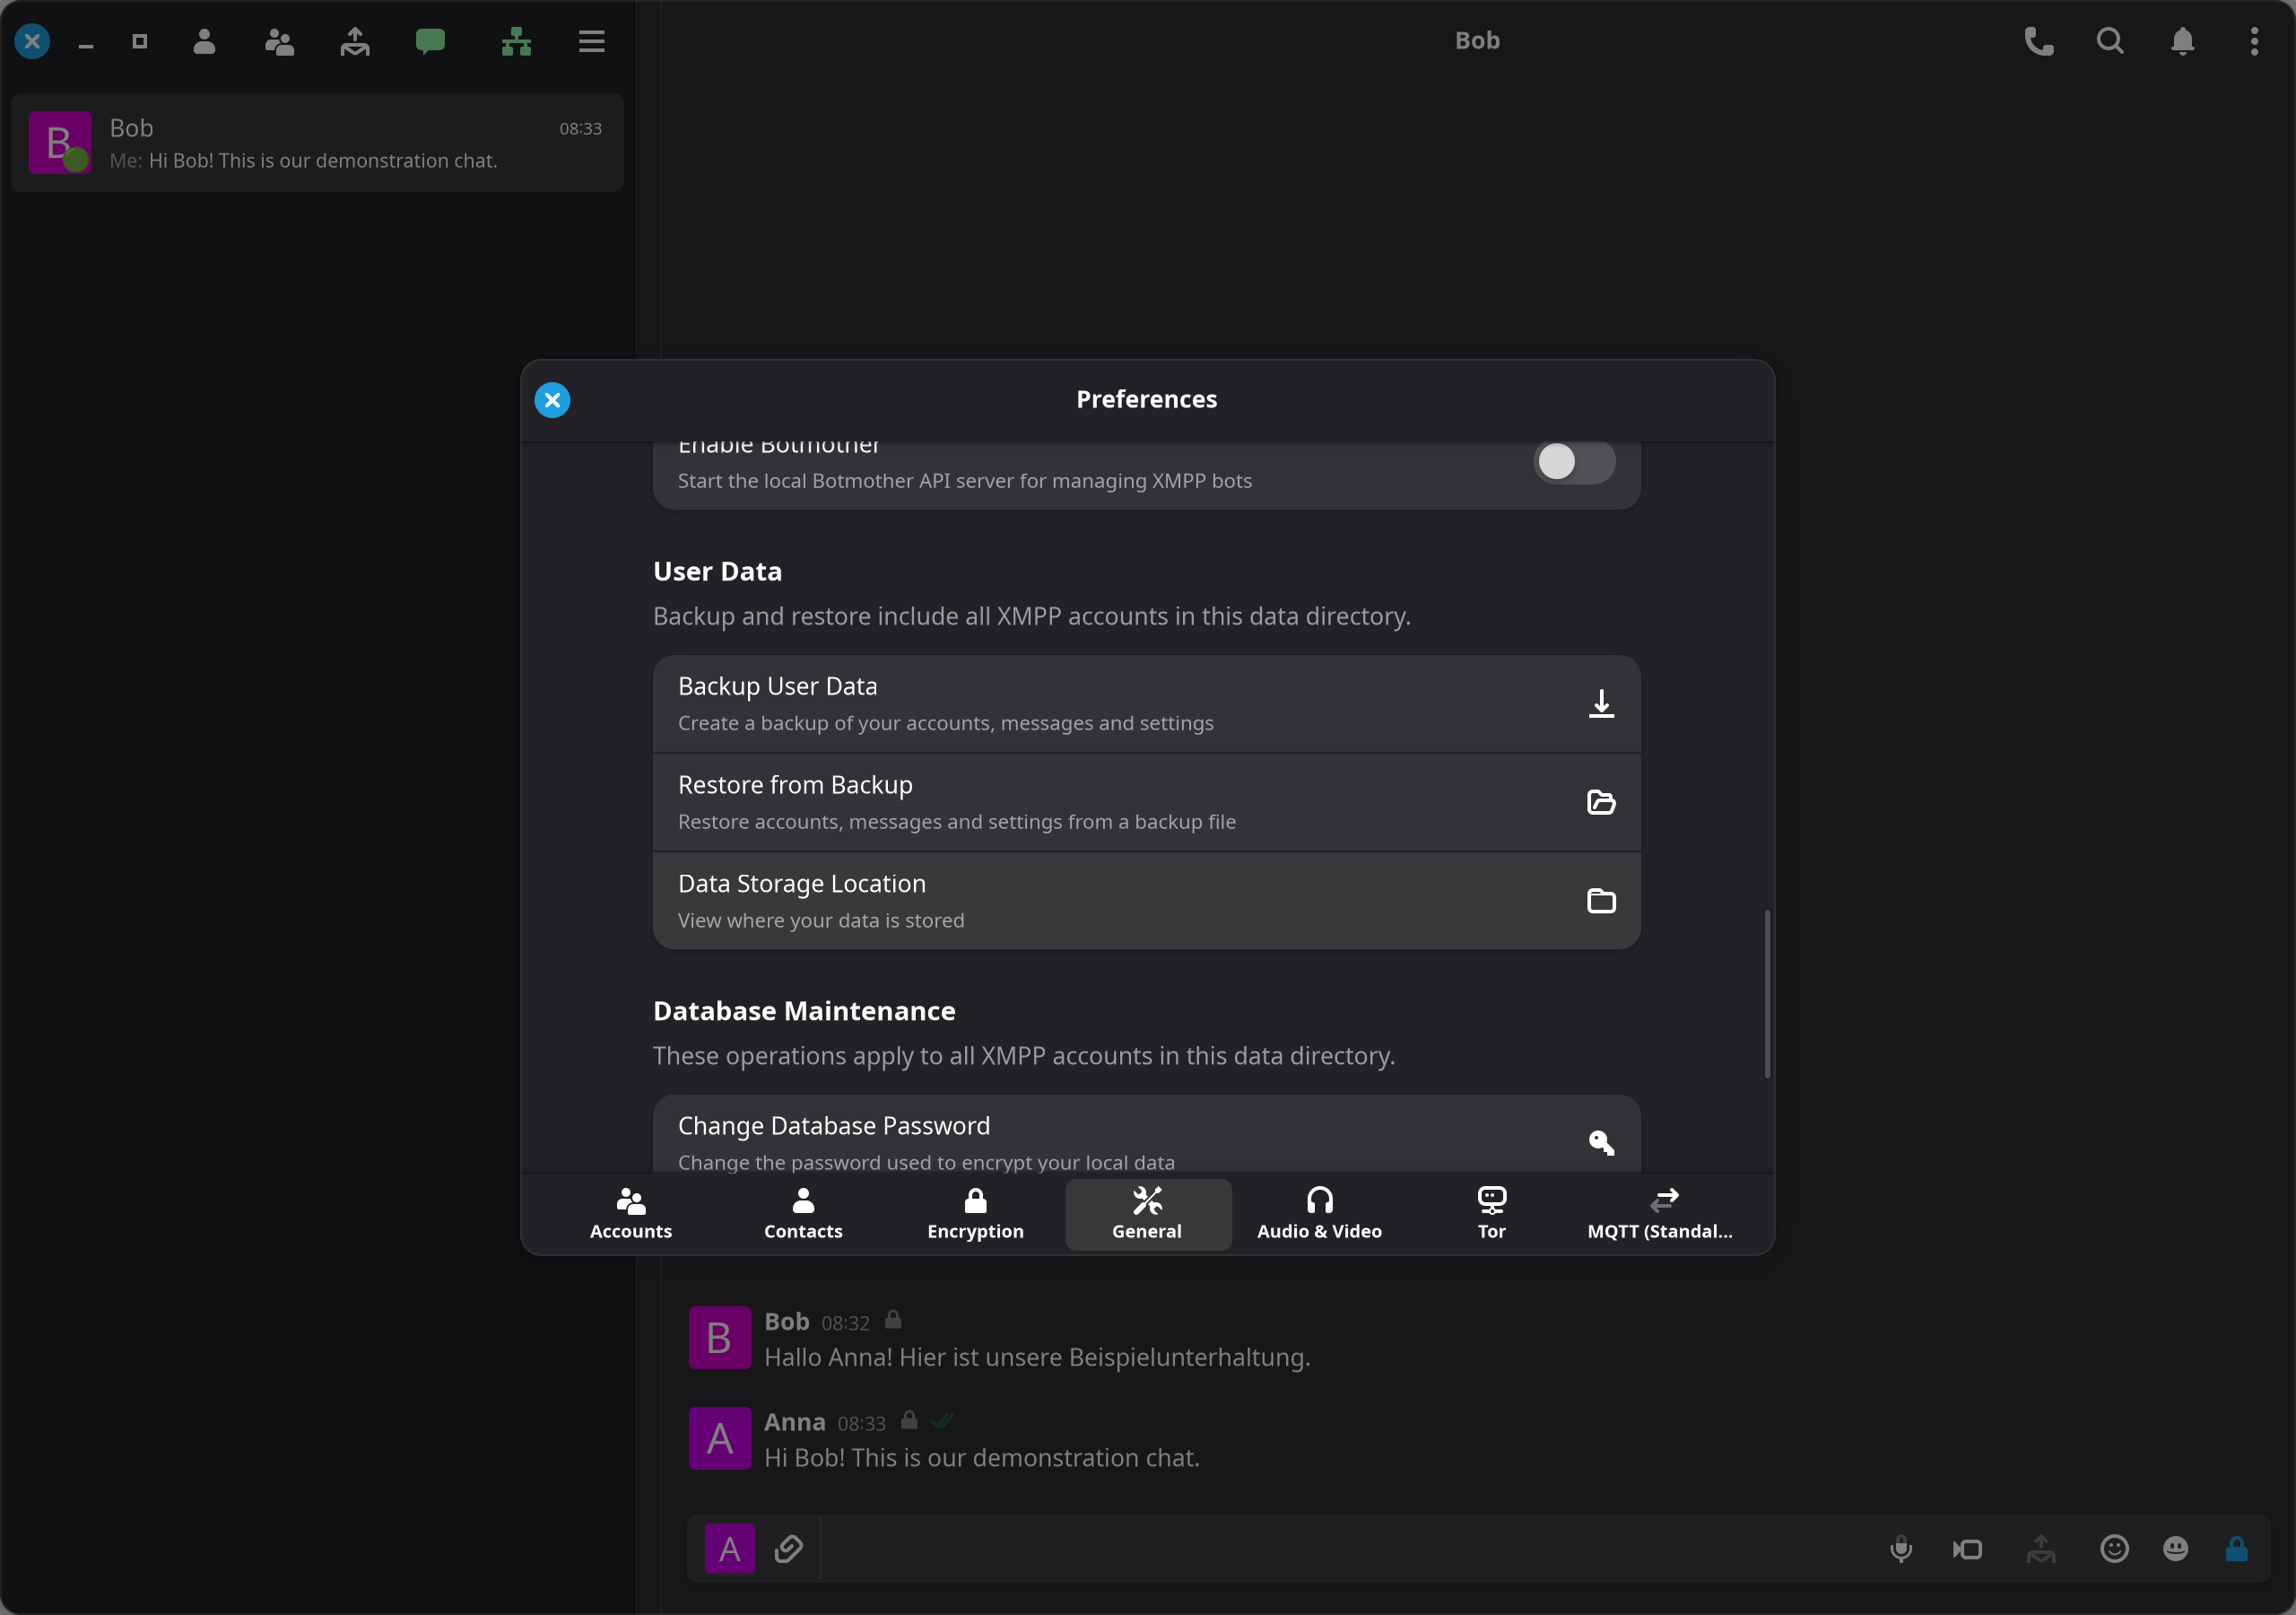Click the Restore from Backup row title
2296x1615 pixels.
coord(795,785)
